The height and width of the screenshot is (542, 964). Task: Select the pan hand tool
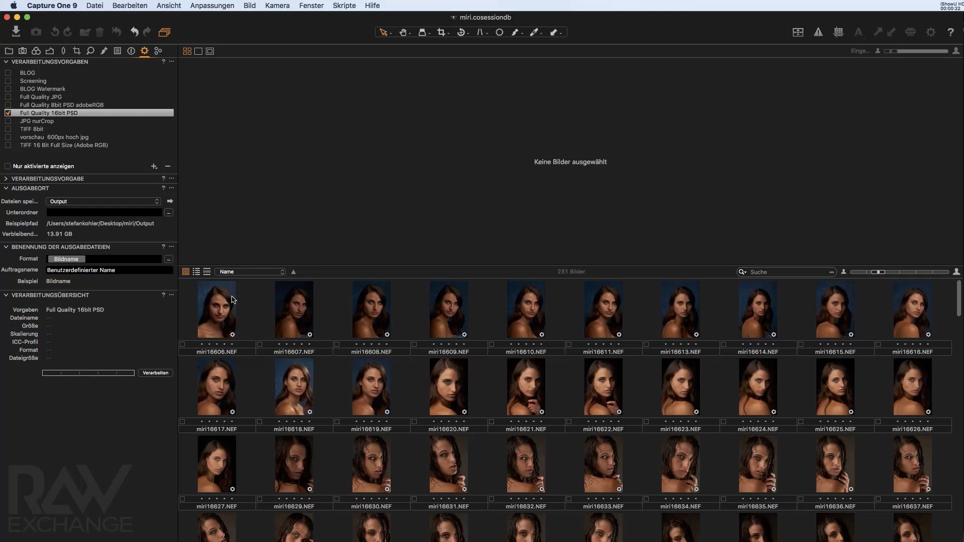(x=403, y=32)
